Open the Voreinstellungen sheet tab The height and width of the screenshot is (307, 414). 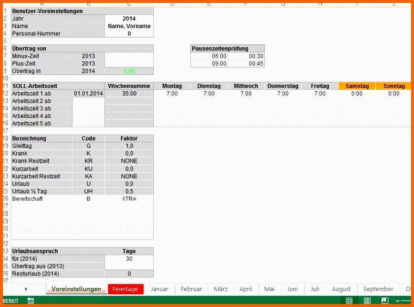(x=76, y=289)
